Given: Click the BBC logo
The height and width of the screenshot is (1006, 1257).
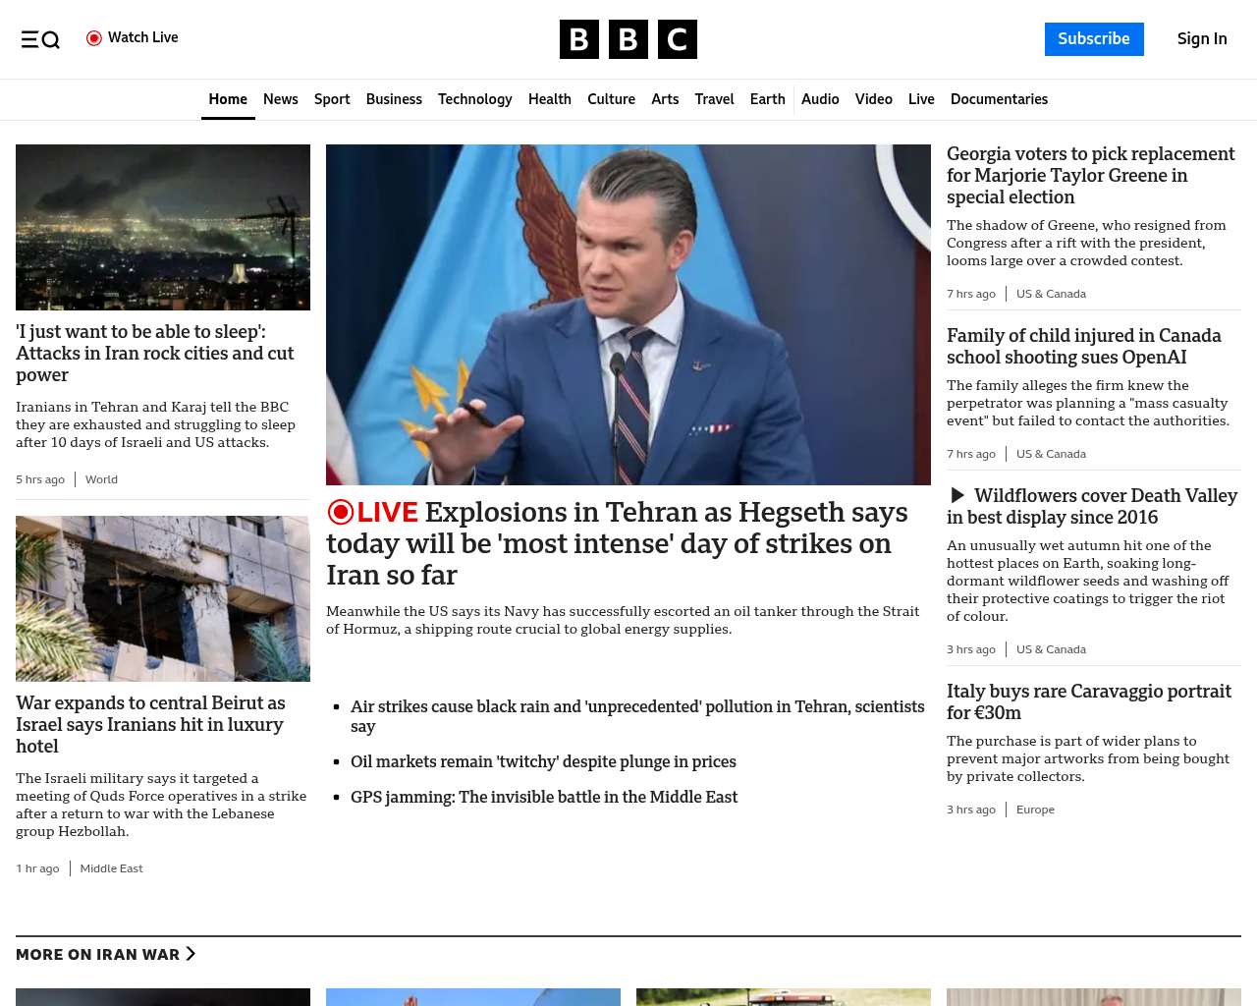Looking at the screenshot, I should [628, 39].
